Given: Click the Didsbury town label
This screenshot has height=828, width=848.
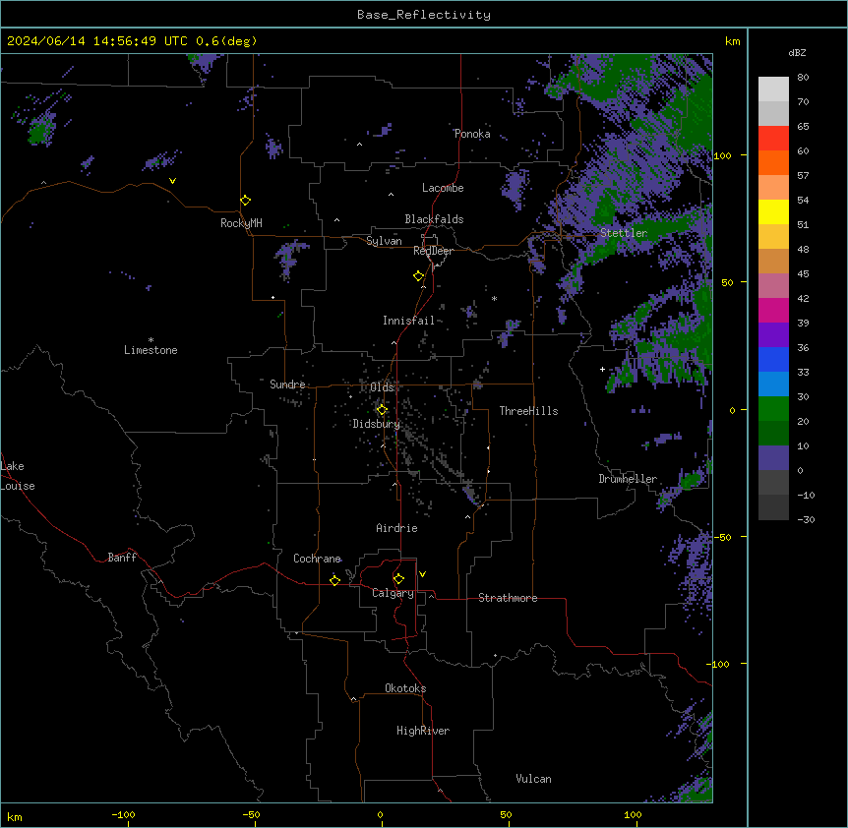Looking at the screenshot, I should point(377,424).
